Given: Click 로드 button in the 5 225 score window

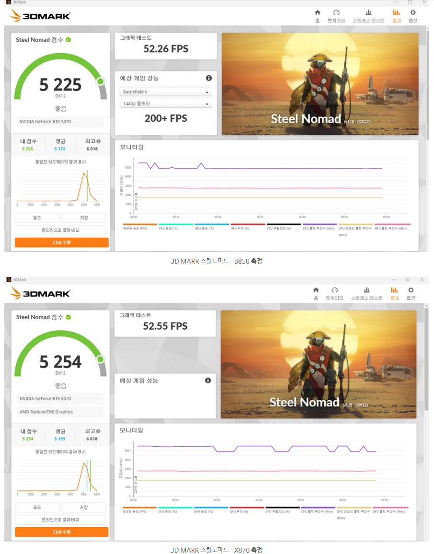Looking at the screenshot, I should click(x=37, y=218).
